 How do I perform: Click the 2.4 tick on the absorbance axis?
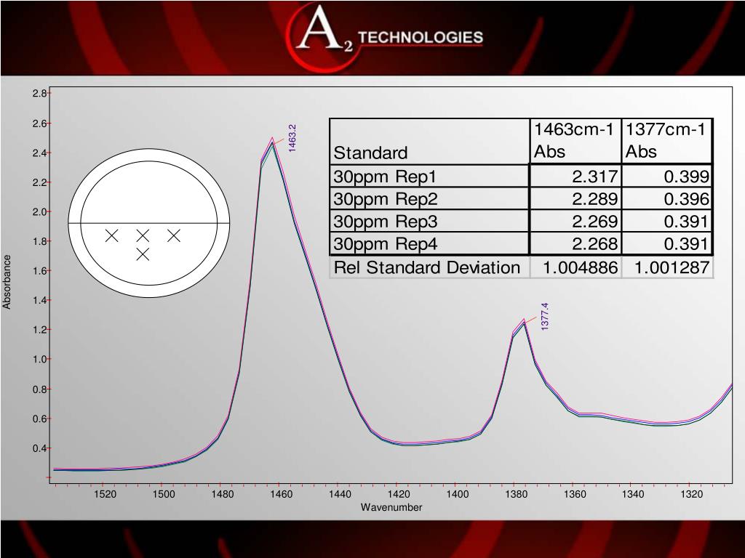coord(39,153)
